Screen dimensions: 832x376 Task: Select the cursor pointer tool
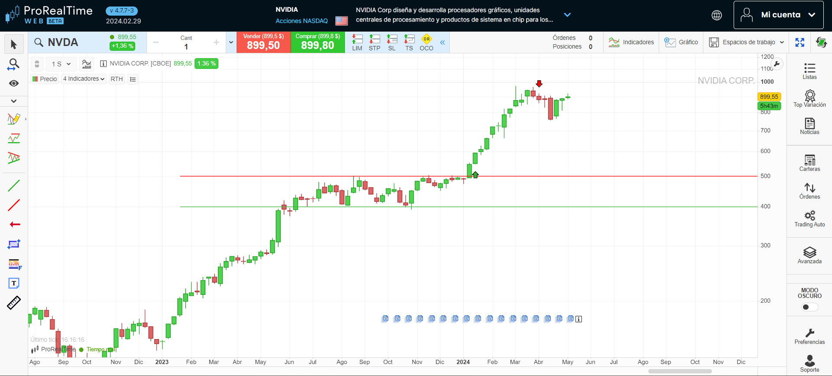click(x=14, y=44)
